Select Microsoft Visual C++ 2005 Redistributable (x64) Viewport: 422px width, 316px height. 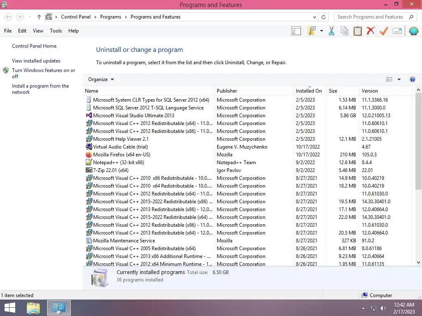(248, 249)
